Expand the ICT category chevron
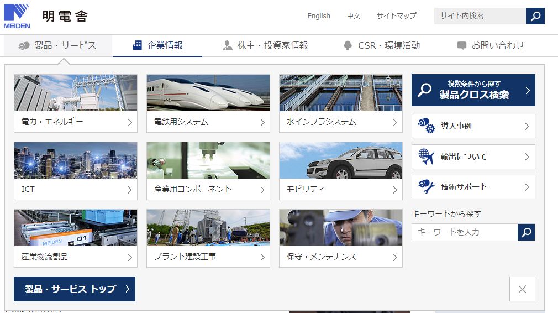 tap(130, 190)
